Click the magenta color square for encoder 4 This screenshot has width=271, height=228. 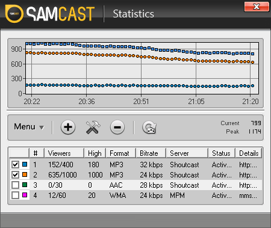click(x=25, y=195)
